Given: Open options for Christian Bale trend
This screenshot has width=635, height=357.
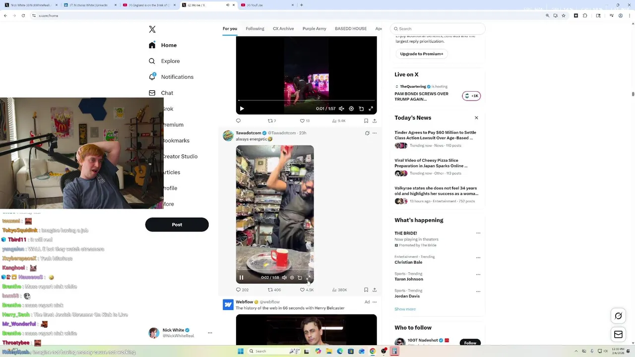Looking at the screenshot, I should [478, 258].
